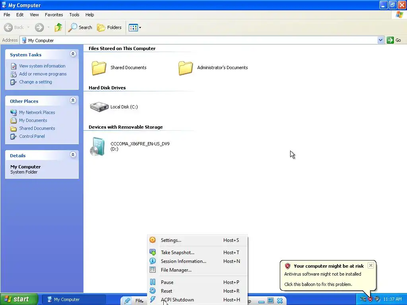The height and width of the screenshot is (305, 407).
Task: Click the balloon text to fix problem
Action: click(x=318, y=284)
